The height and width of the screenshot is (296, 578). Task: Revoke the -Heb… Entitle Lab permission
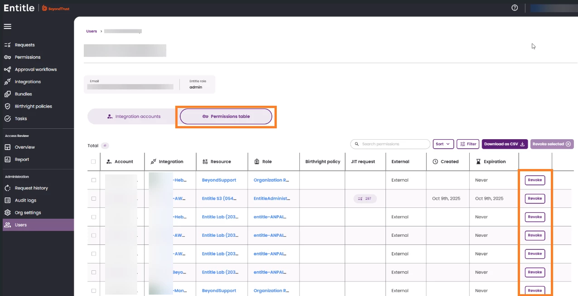(535, 217)
